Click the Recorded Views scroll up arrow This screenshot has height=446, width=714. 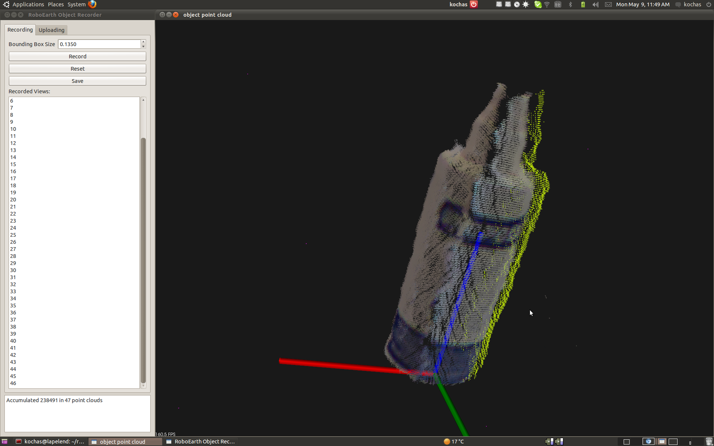tap(143, 100)
